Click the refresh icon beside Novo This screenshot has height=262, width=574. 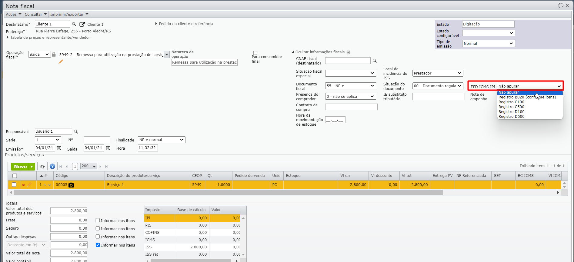42,167
